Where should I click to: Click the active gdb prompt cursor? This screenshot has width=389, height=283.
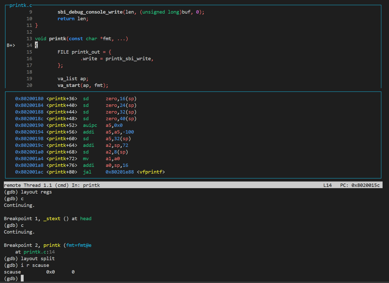(22, 278)
